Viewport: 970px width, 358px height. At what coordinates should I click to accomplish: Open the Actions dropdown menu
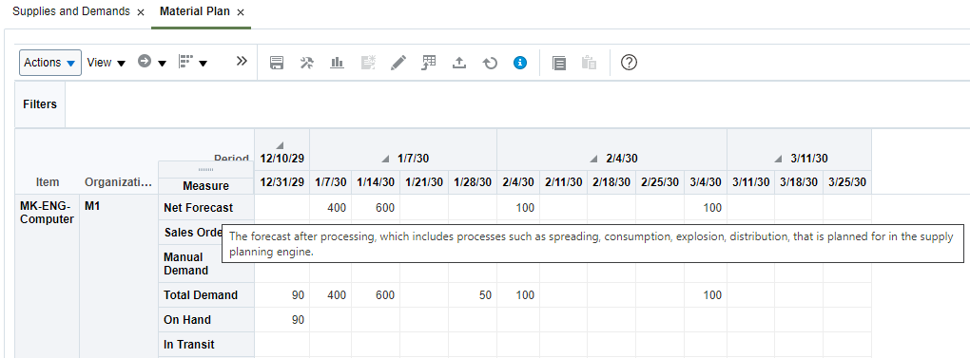pos(50,63)
